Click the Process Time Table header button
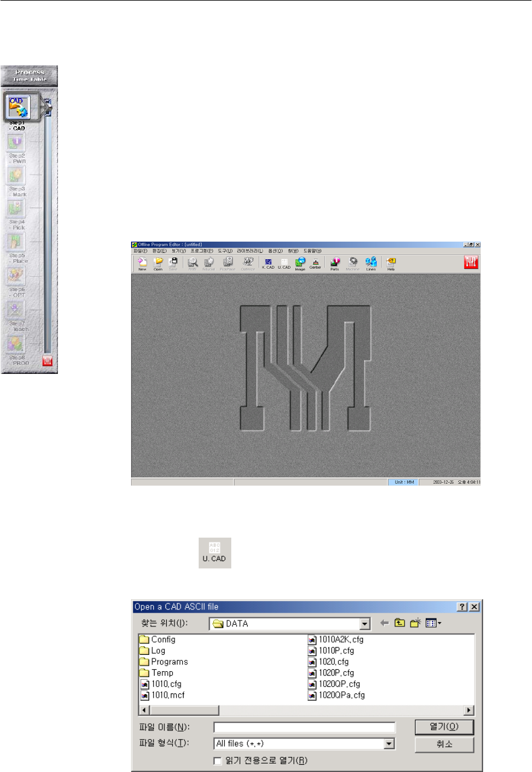Viewport: 532px width, 772px height. tap(30, 76)
